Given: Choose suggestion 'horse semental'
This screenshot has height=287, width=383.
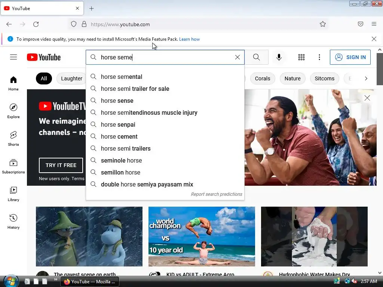Looking at the screenshot, I should 165,77.
